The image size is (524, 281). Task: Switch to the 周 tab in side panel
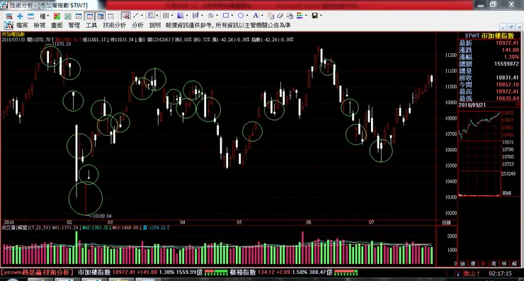click(494, 264)
